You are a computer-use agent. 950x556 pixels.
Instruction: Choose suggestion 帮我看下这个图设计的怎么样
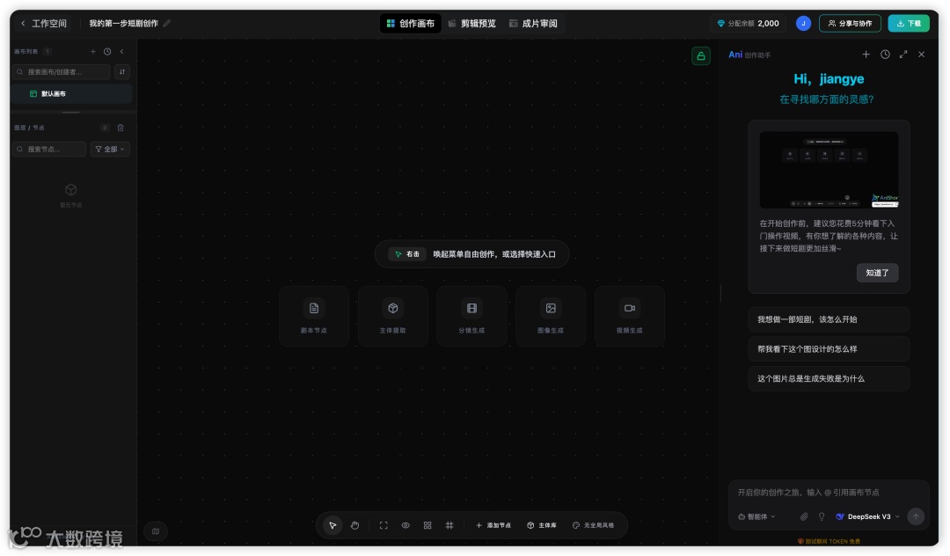829,349
